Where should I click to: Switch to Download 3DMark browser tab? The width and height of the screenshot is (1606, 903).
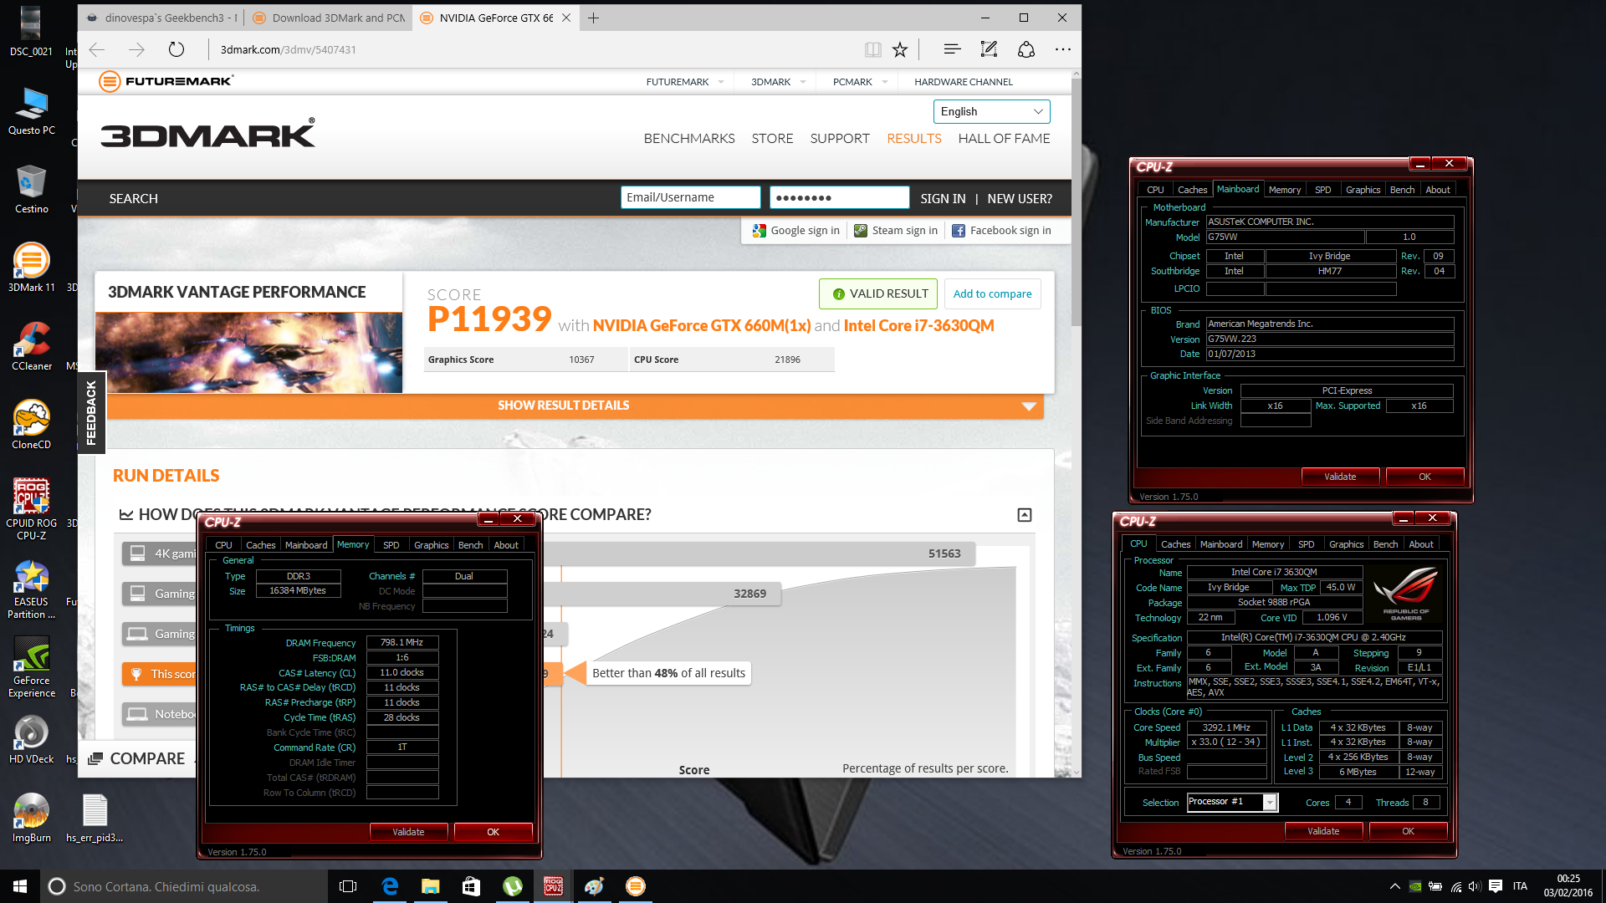pyautogui.click(x=329, y=18)
